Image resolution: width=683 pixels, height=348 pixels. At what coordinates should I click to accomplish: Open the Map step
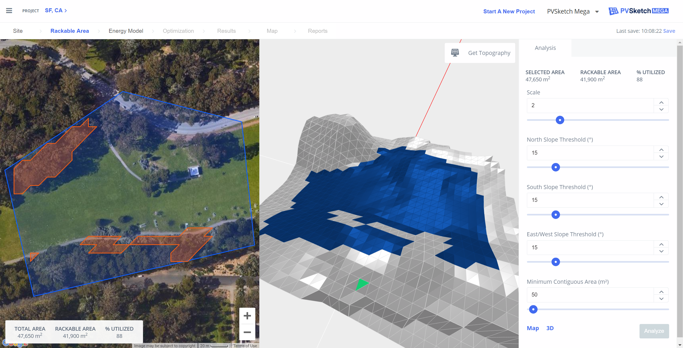coord(272,31)
